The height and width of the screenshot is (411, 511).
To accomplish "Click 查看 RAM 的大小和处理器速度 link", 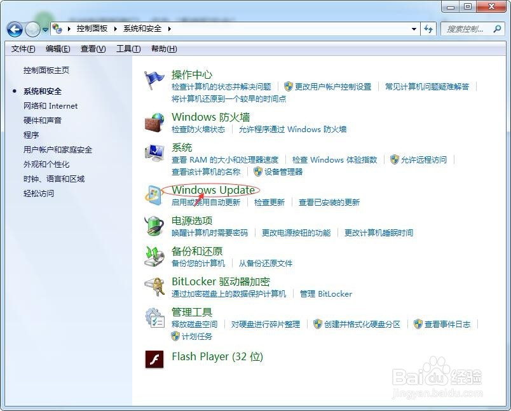I will pyautogui.click(x=225, y=159).
